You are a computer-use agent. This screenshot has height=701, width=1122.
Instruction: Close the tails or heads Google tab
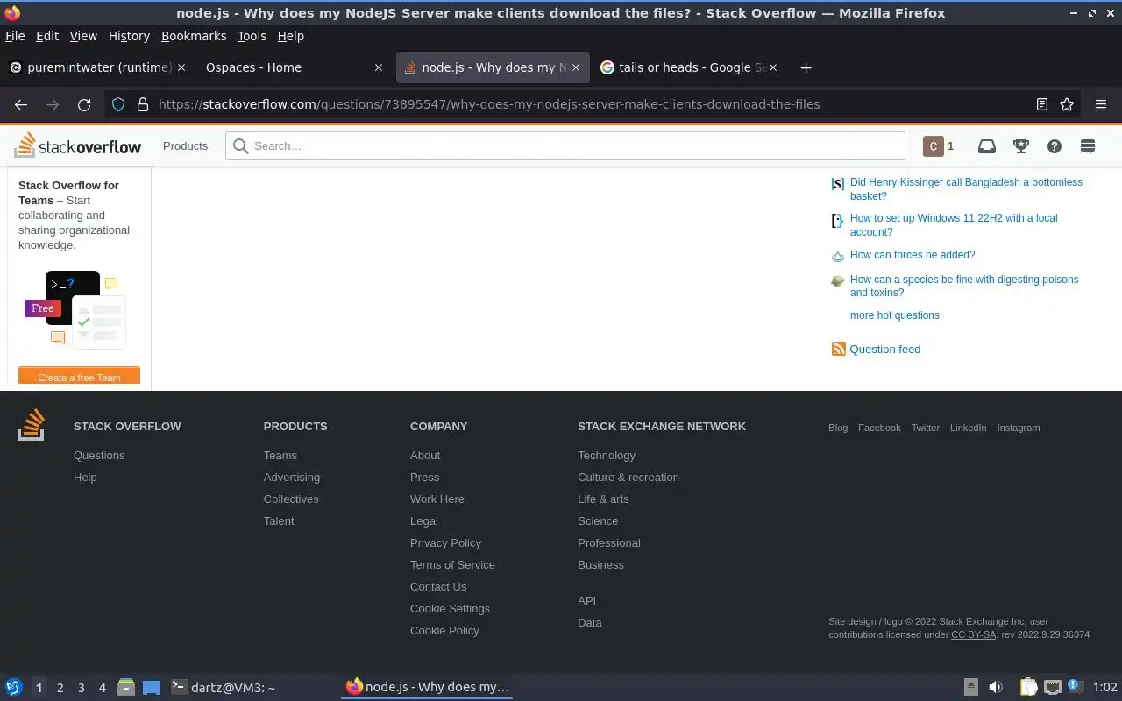tap(774, 67)
